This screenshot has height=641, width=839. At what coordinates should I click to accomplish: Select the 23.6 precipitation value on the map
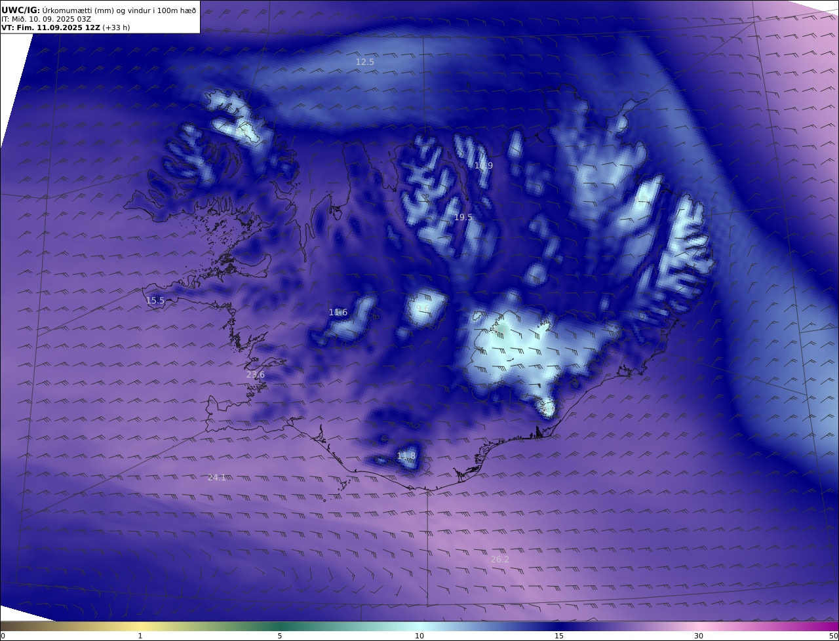[256, 375]
